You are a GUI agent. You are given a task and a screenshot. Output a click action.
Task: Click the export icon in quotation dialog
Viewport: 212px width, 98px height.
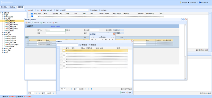pyautogui.click(x=42, y=23)
